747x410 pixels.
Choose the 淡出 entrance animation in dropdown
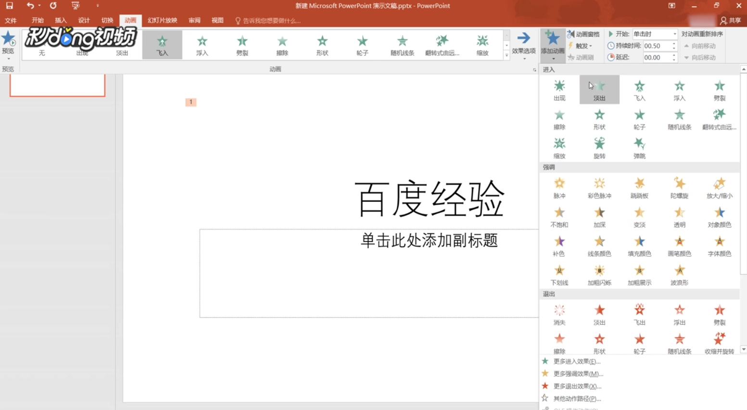tap(599, 90)
